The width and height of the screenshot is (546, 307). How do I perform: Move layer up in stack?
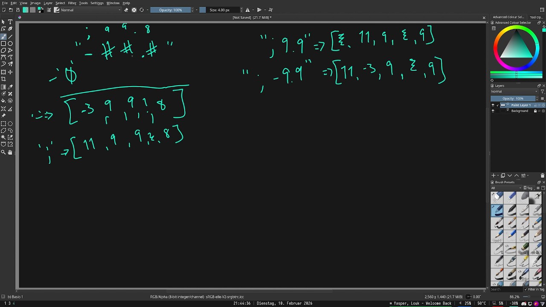click(517, 176)
